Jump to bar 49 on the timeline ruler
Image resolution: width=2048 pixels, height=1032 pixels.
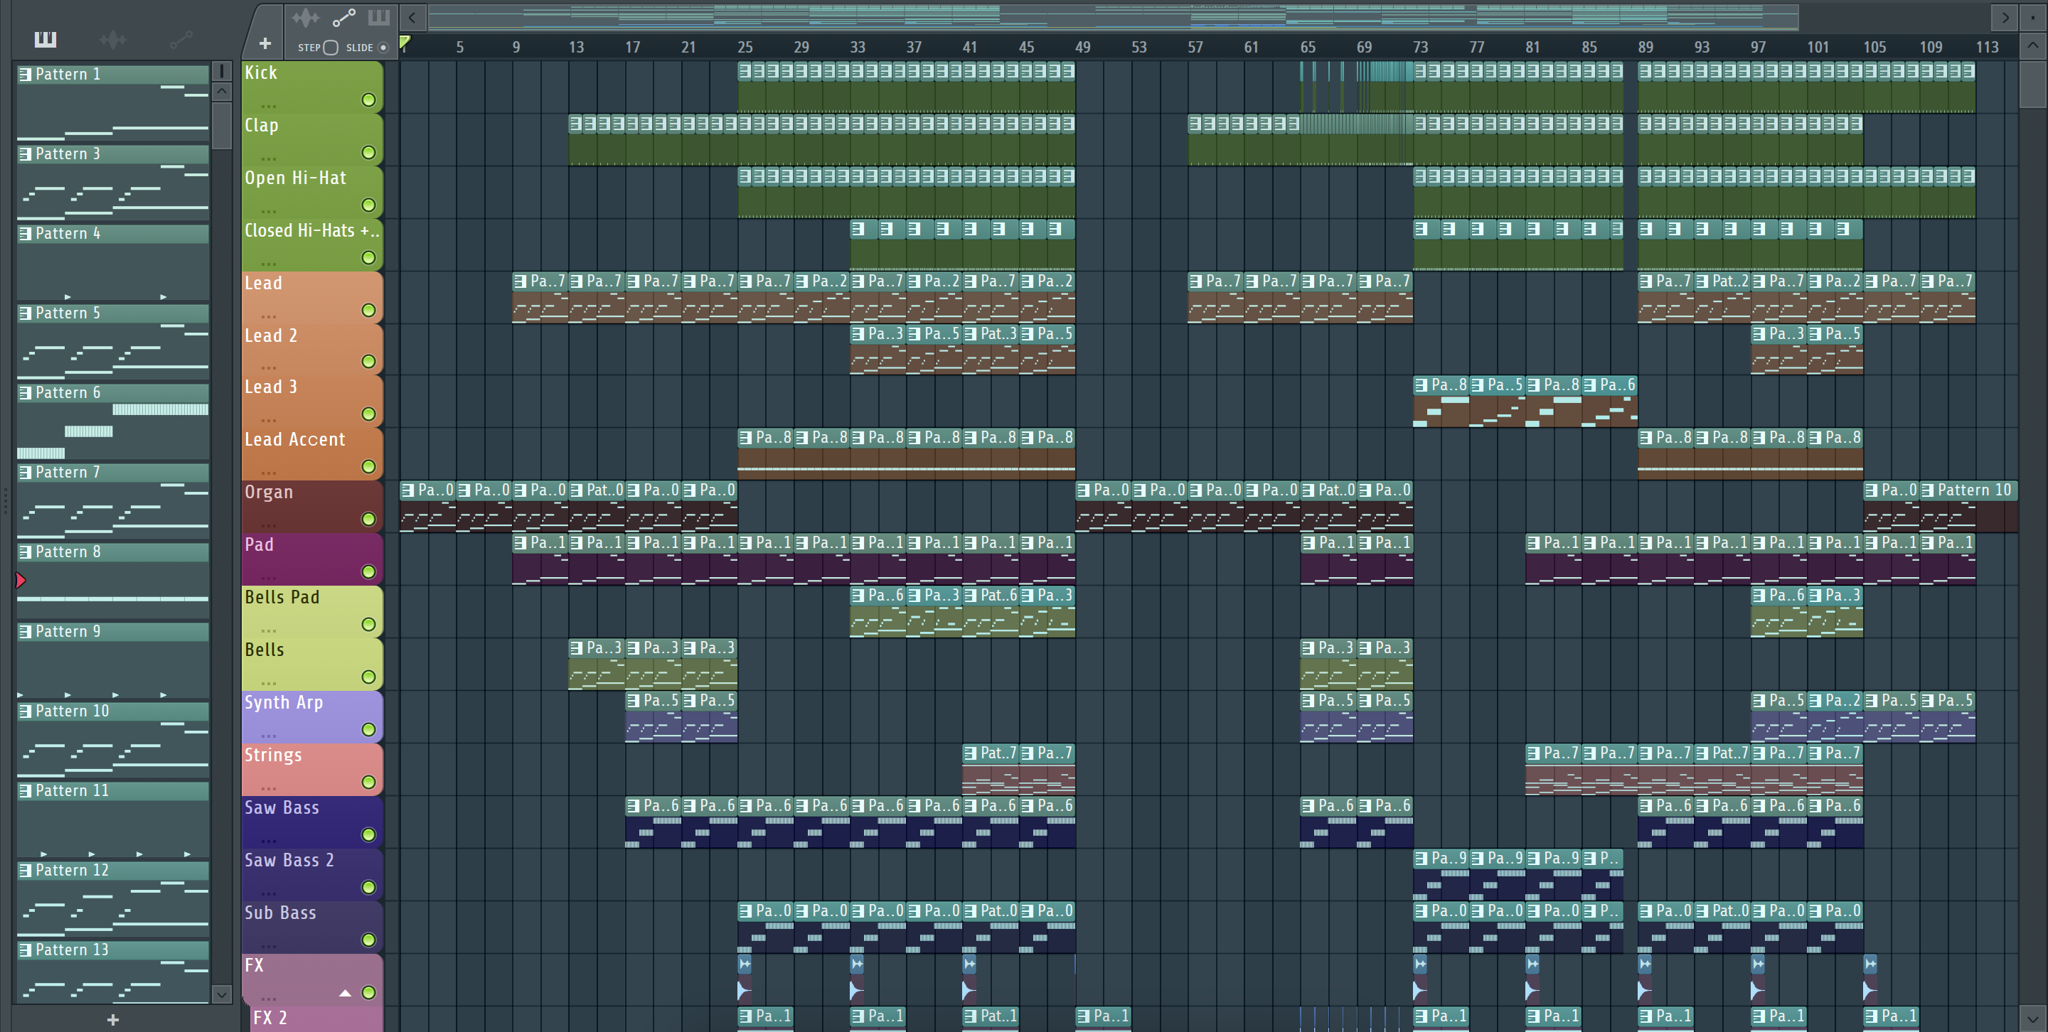click(x=1083, y=48)
